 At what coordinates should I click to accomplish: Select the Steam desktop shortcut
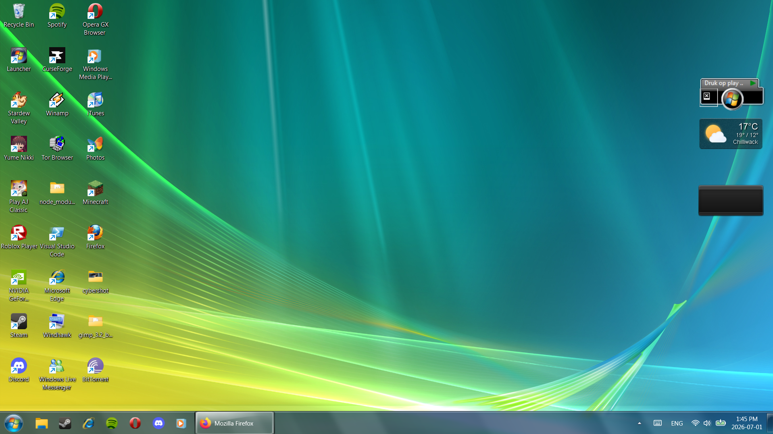pos(19,326)
